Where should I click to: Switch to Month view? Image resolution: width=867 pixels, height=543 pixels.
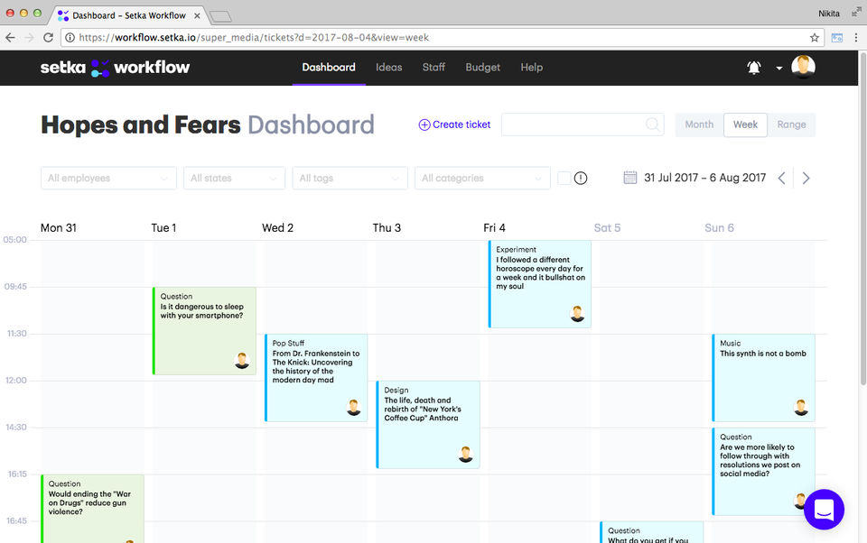(699, 124)
